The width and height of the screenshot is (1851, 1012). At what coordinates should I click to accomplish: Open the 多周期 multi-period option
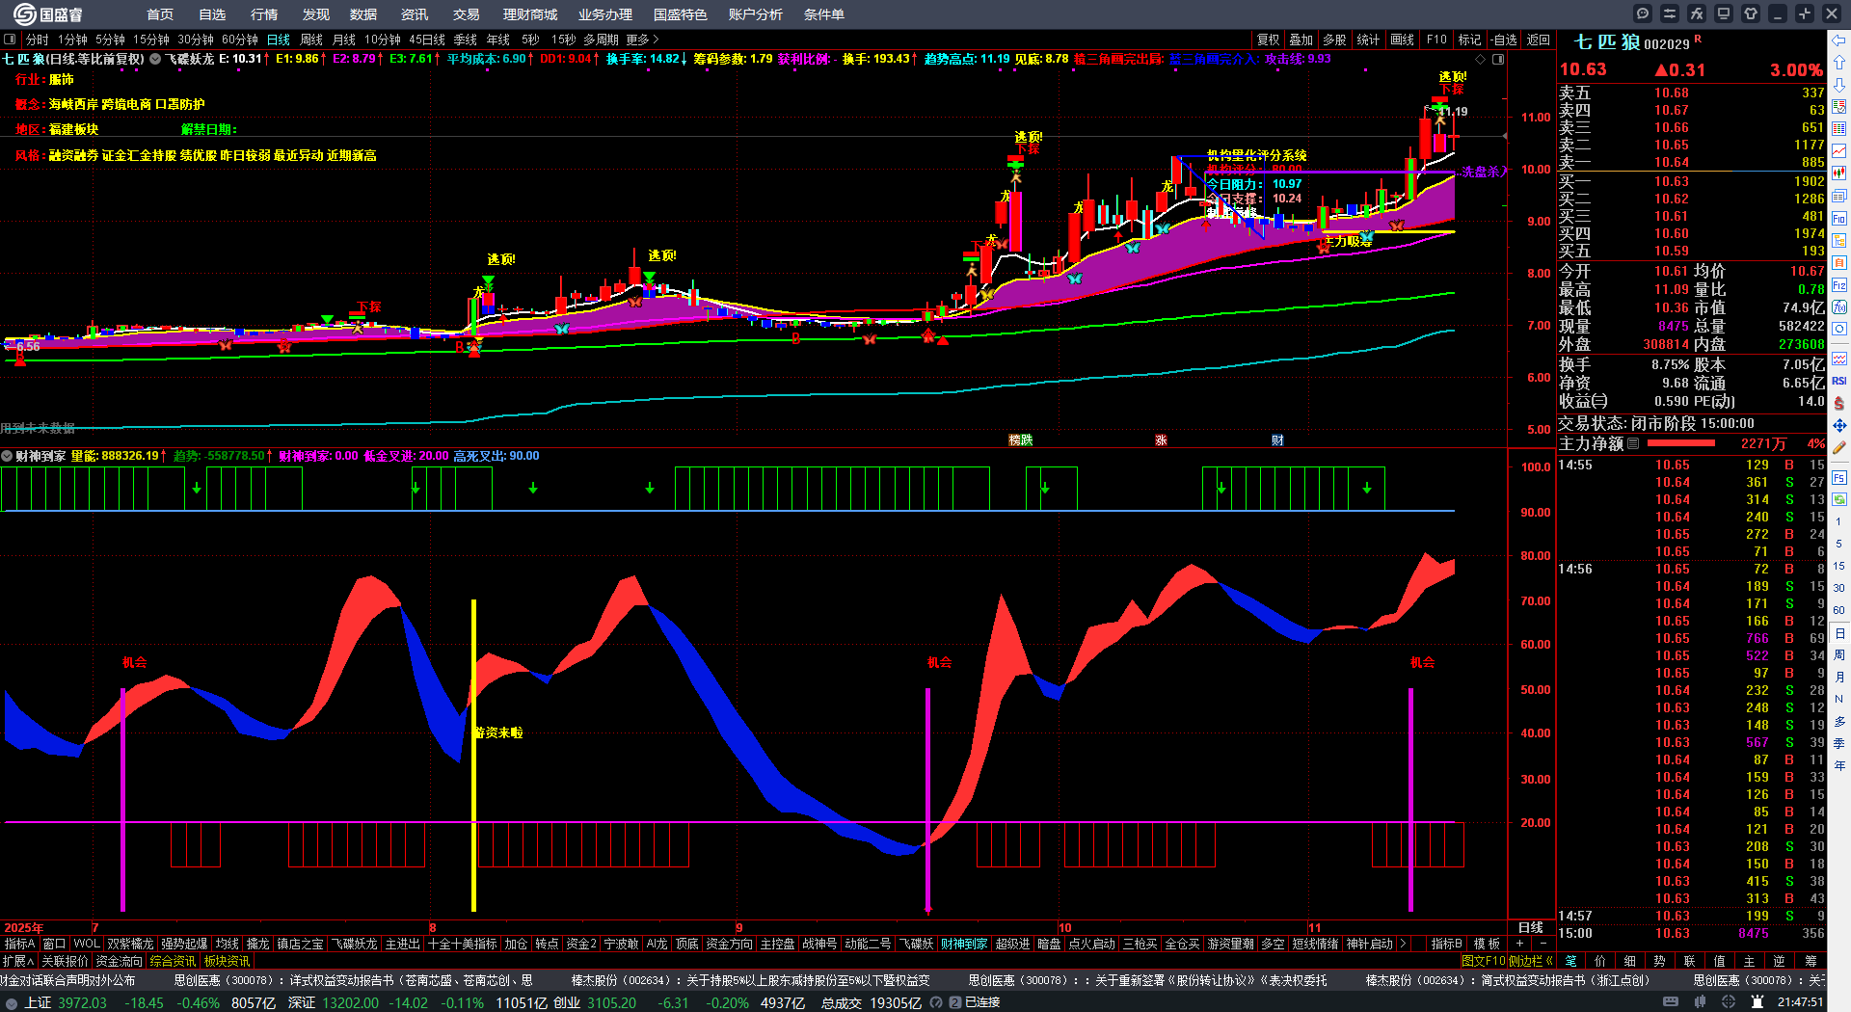601,40
